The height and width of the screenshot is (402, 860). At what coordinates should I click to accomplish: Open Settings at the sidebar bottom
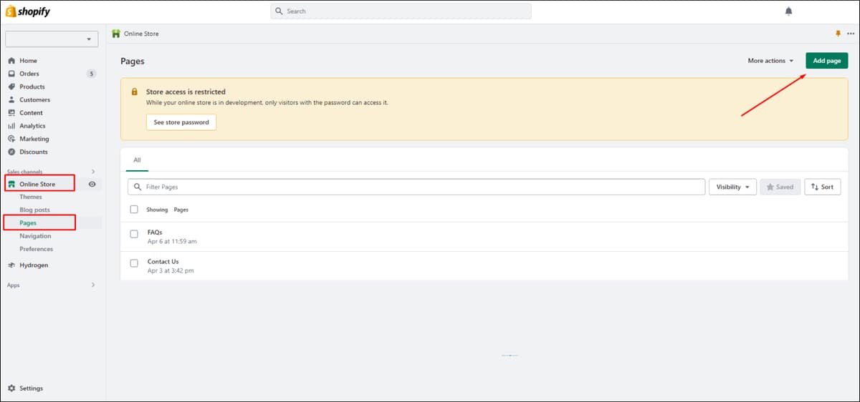32,388
